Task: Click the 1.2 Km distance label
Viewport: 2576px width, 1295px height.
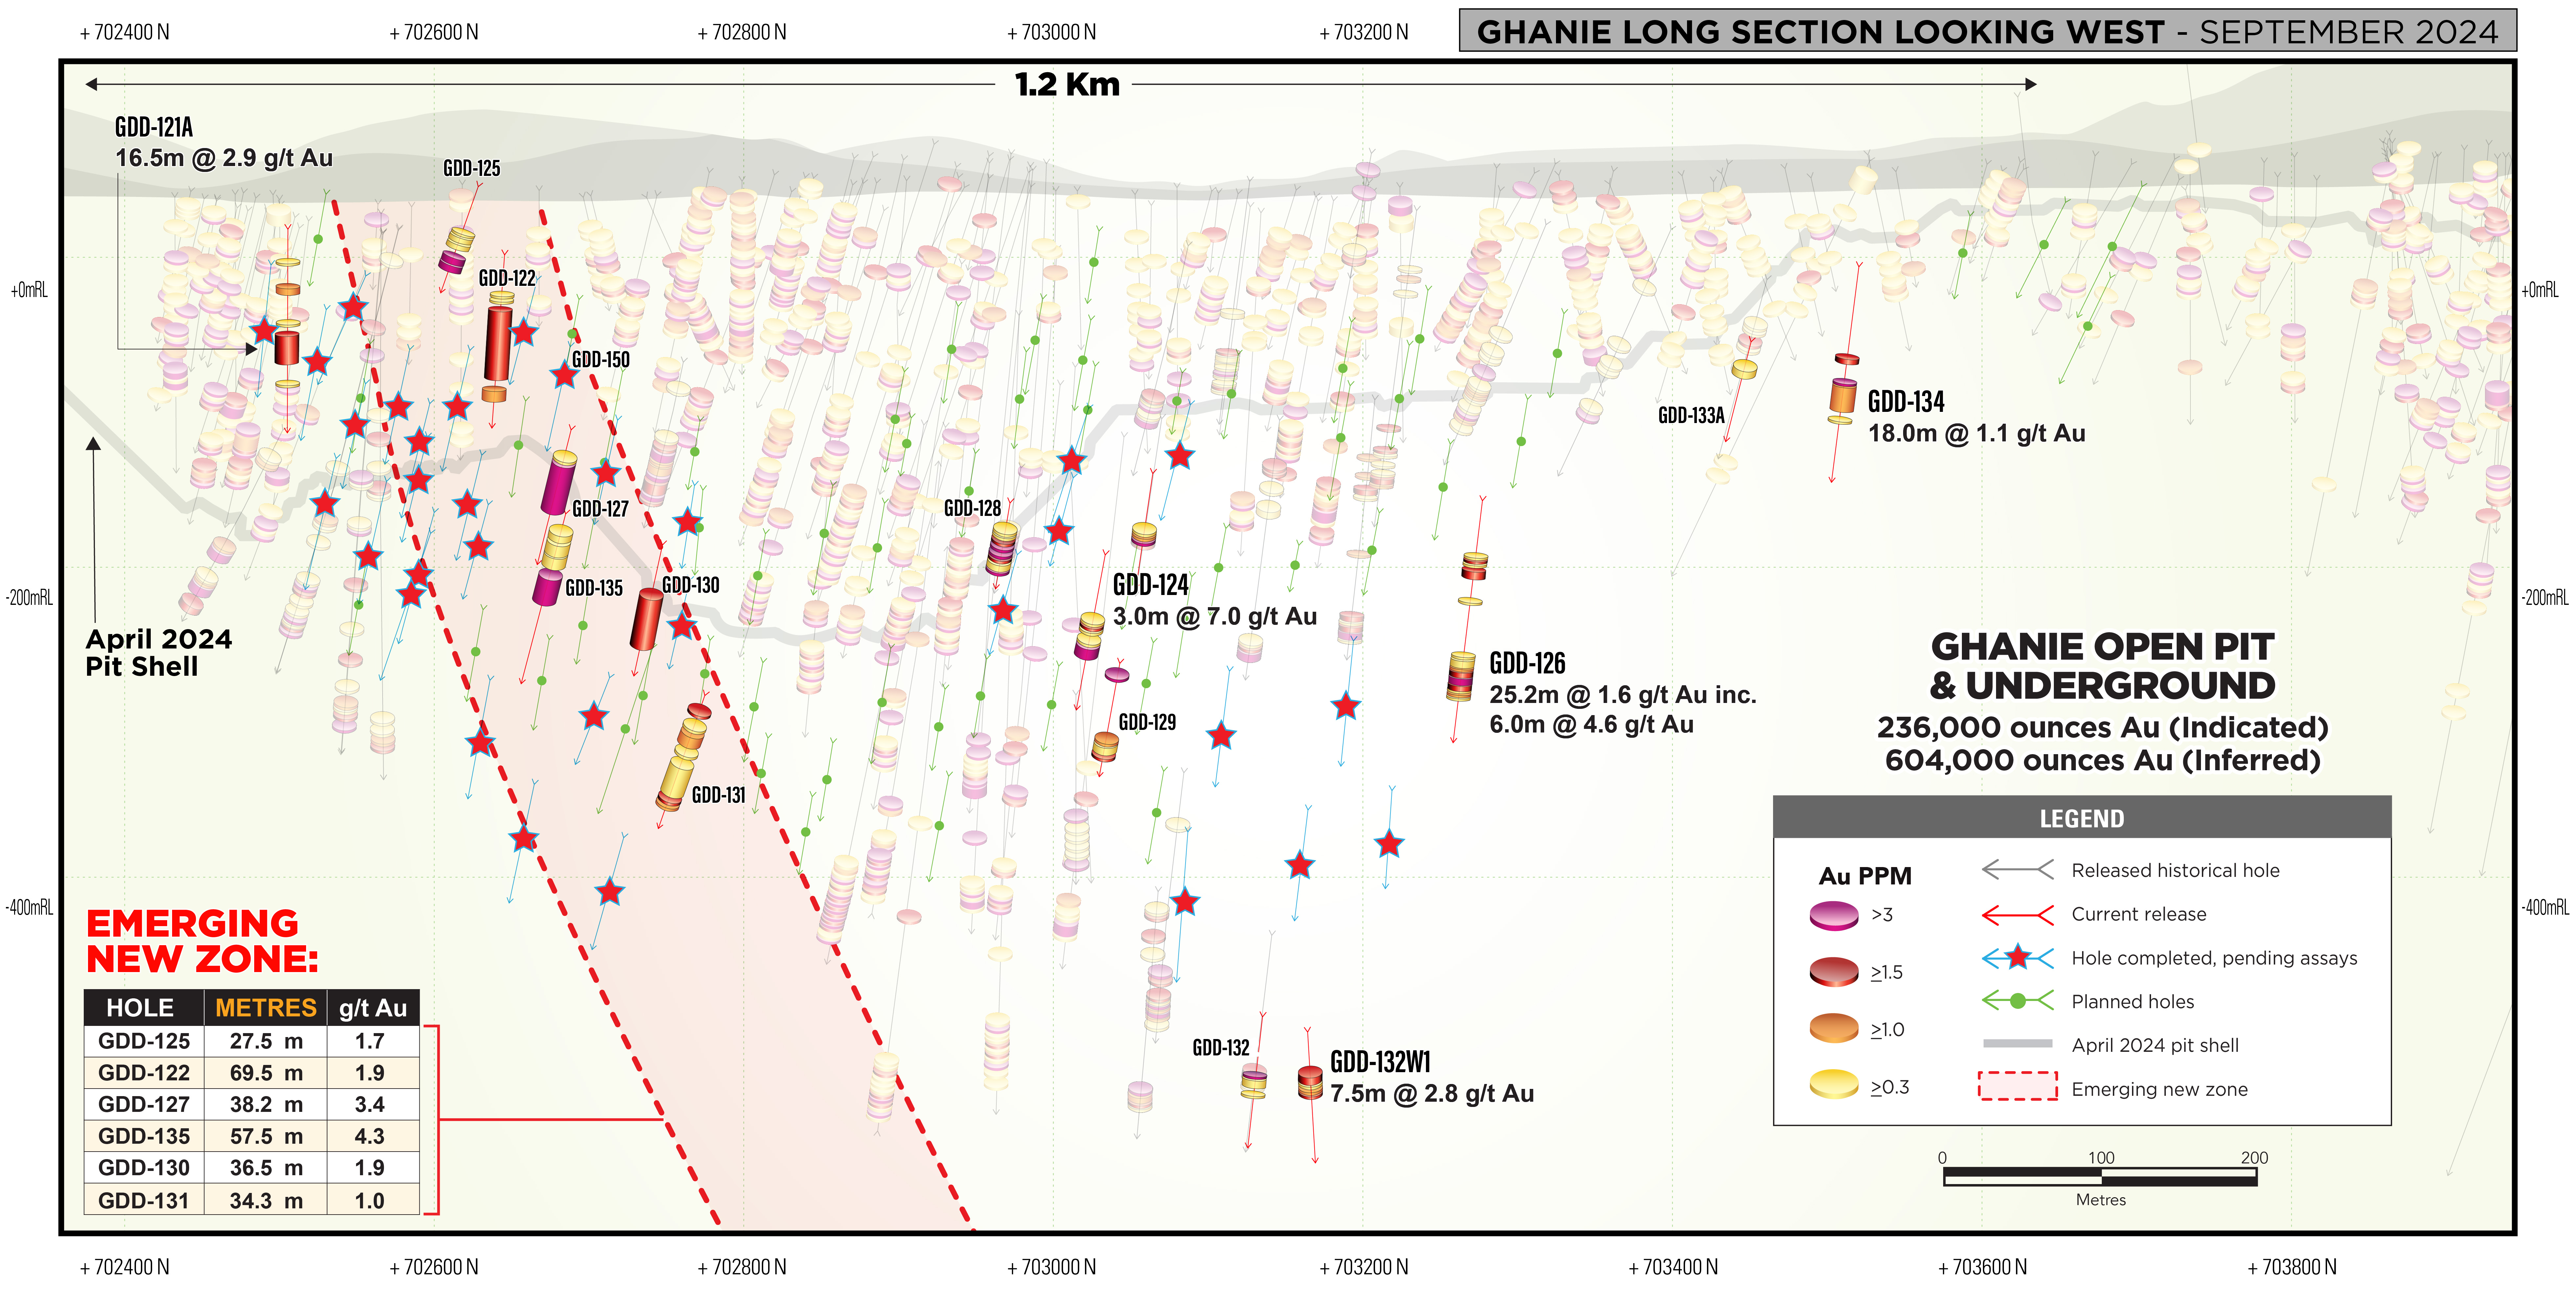Action: coord(1067,85)
